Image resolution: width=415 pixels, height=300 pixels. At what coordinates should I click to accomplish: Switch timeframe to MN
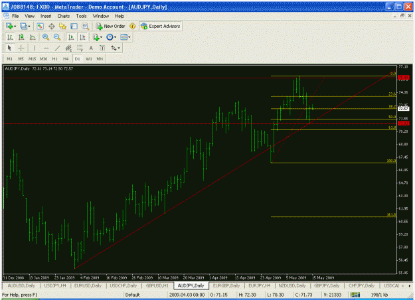pyautogui.click(x=100, y=58)
